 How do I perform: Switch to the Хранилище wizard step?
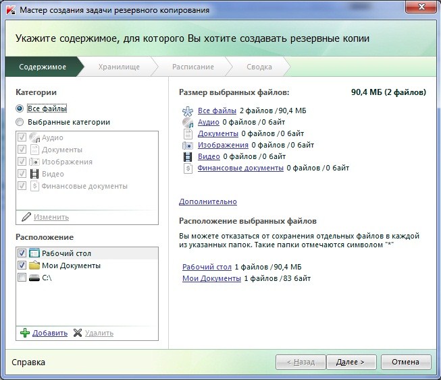coord(119,67)
